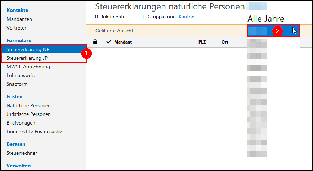
Task: Open Briefvorlagen
Action: [x=21, y=123]
